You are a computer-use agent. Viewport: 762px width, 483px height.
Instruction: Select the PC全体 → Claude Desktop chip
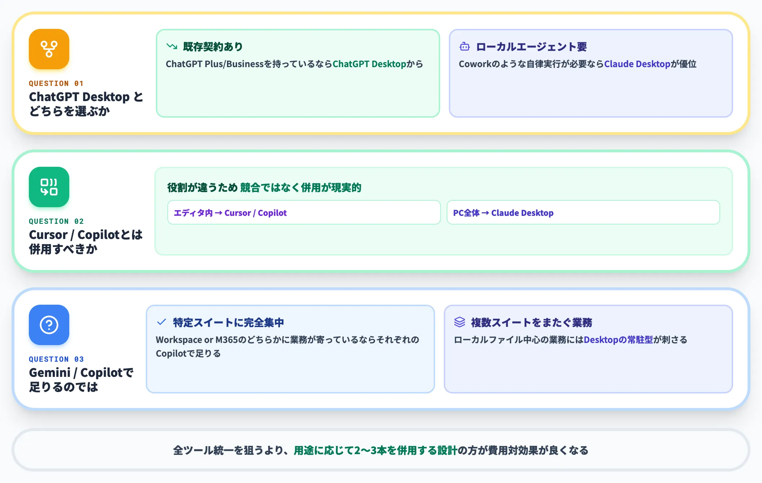click(583, 213)
